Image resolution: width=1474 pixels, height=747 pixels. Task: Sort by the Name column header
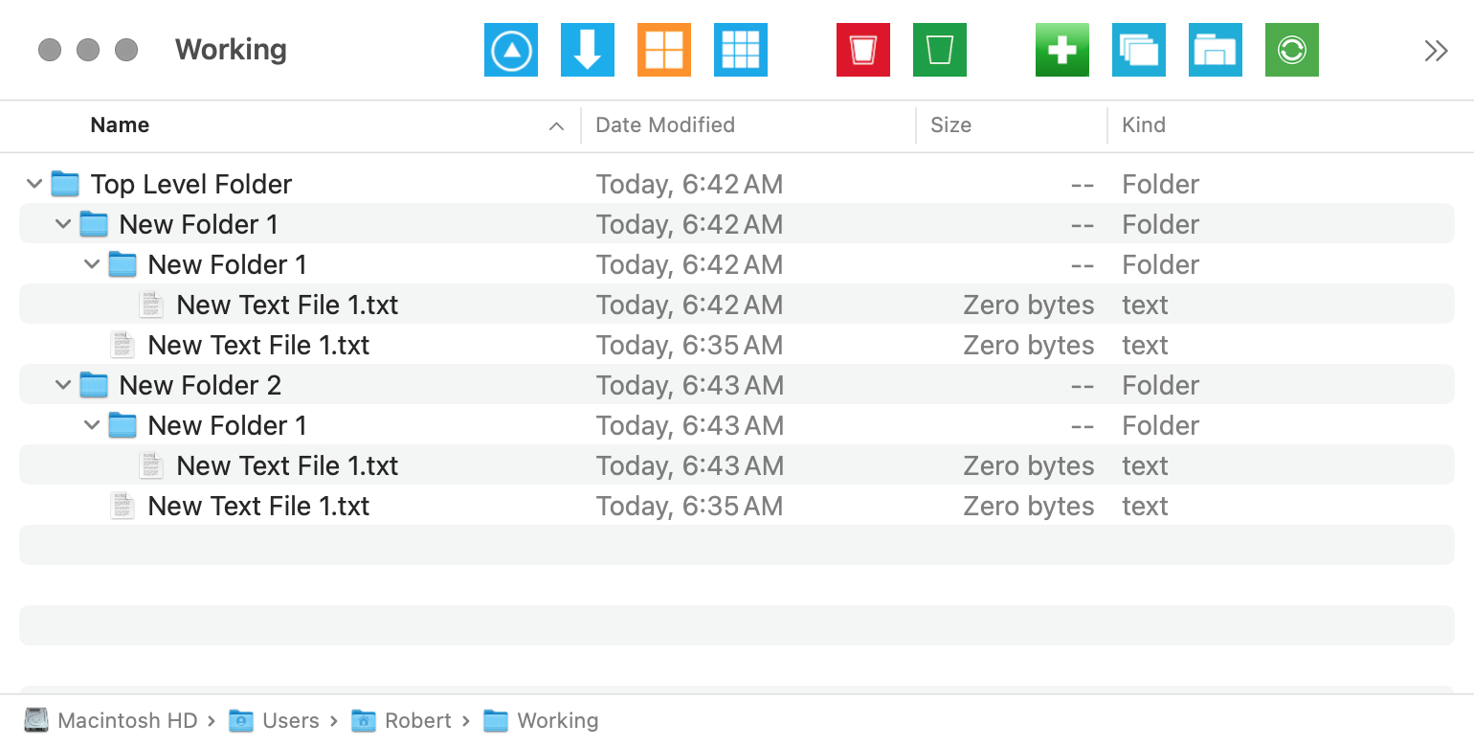click(120, 125)
